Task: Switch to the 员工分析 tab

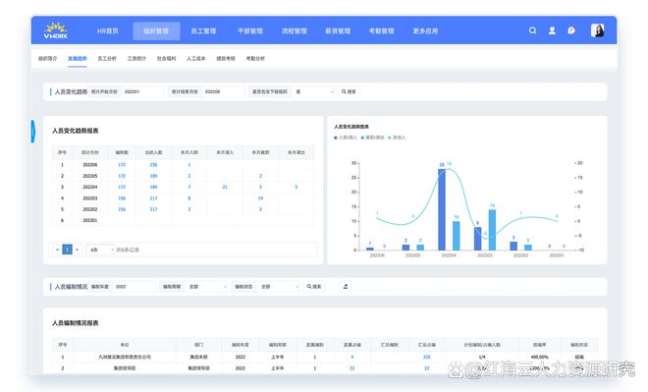Action: [x=107, y=58]
